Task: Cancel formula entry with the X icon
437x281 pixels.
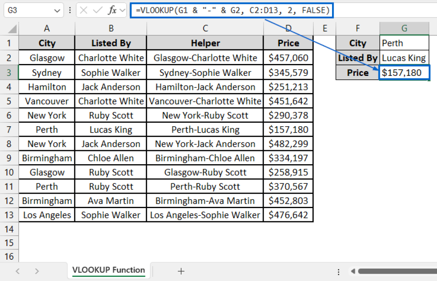Action: [84, 11]
